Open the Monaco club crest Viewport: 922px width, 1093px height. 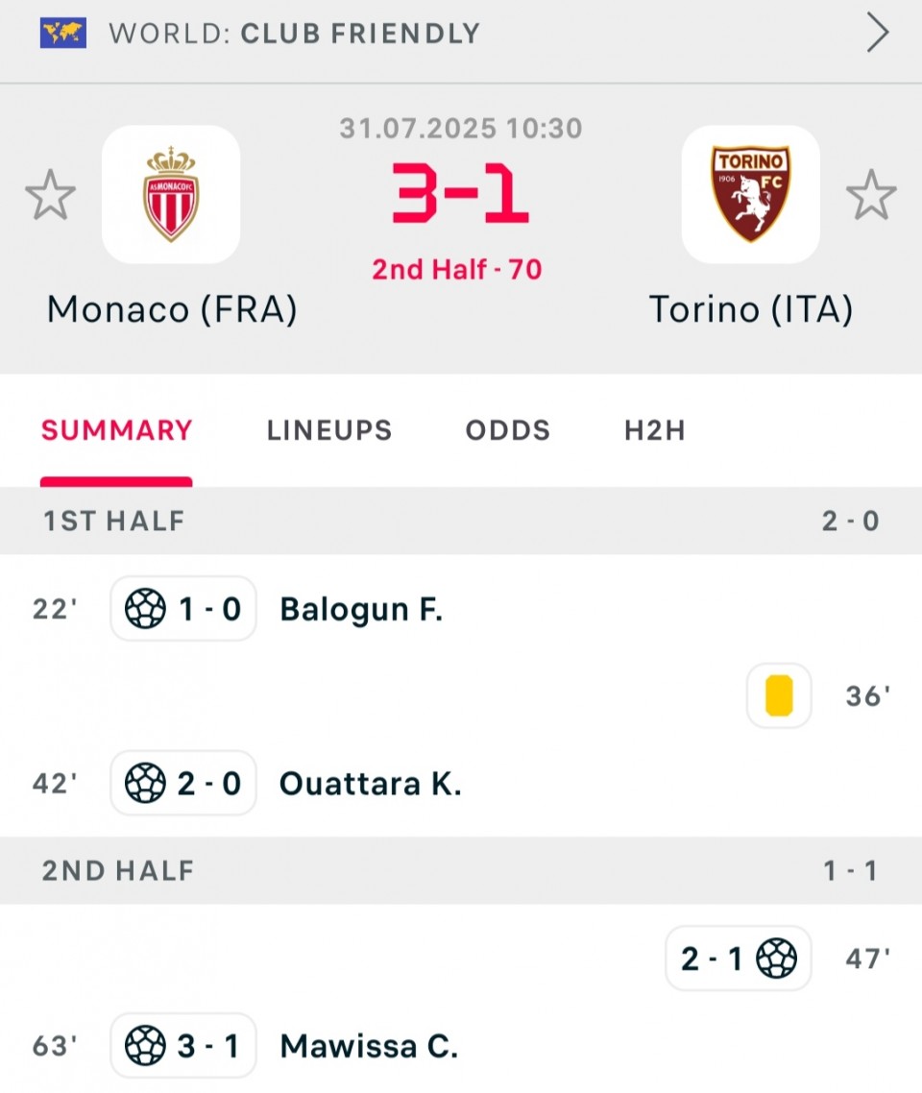pos(172,194)
